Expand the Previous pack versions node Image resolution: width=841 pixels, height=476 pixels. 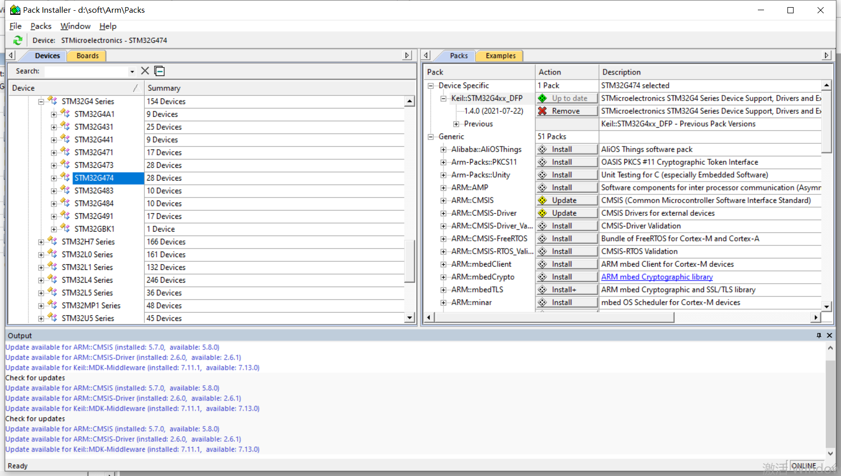[x=456, y=124]
